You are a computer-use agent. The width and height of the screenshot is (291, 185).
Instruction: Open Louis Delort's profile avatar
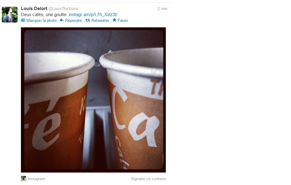(10, 15)
